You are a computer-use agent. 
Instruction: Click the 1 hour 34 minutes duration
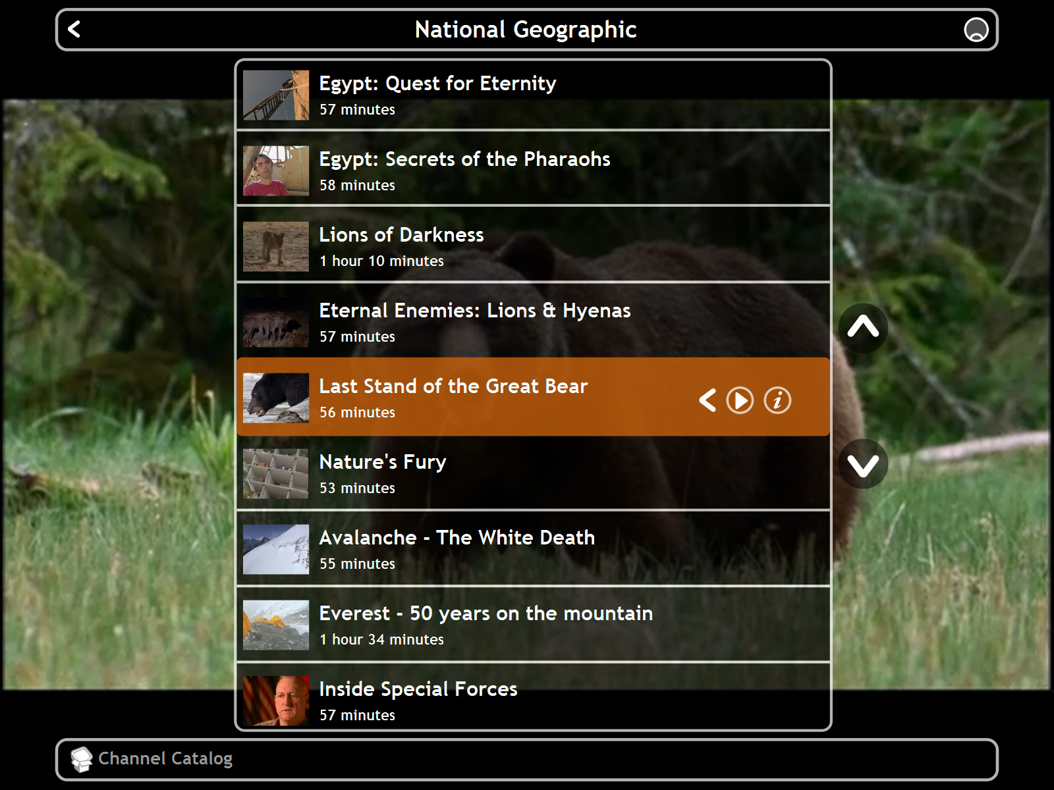pyautogui.click(x=381, y=640)
